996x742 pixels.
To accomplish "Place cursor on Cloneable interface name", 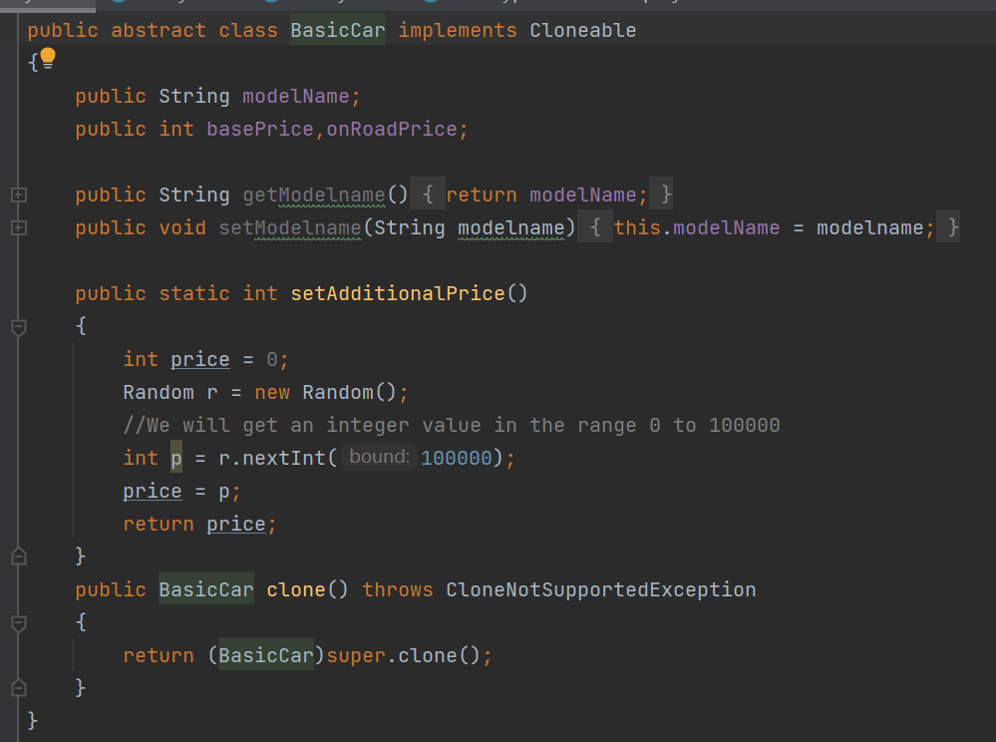I will [582, 30].
